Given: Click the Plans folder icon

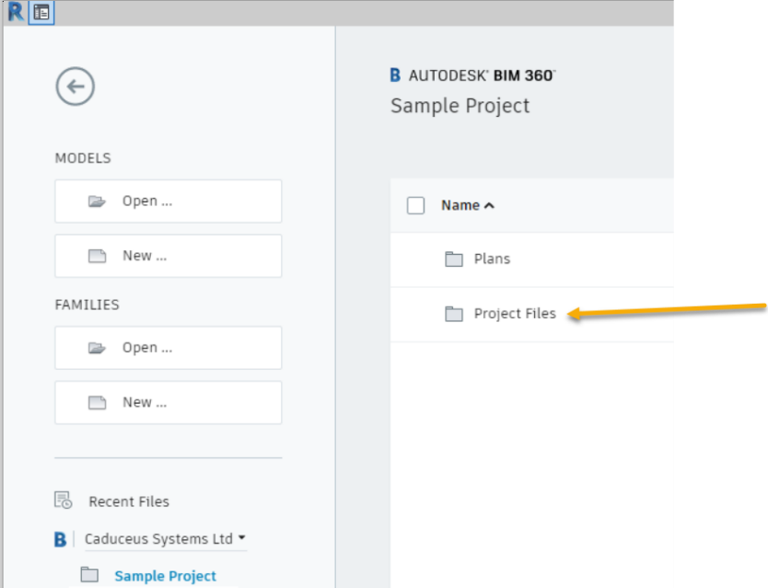Looking at the screenshot, I should click(454, 259).
